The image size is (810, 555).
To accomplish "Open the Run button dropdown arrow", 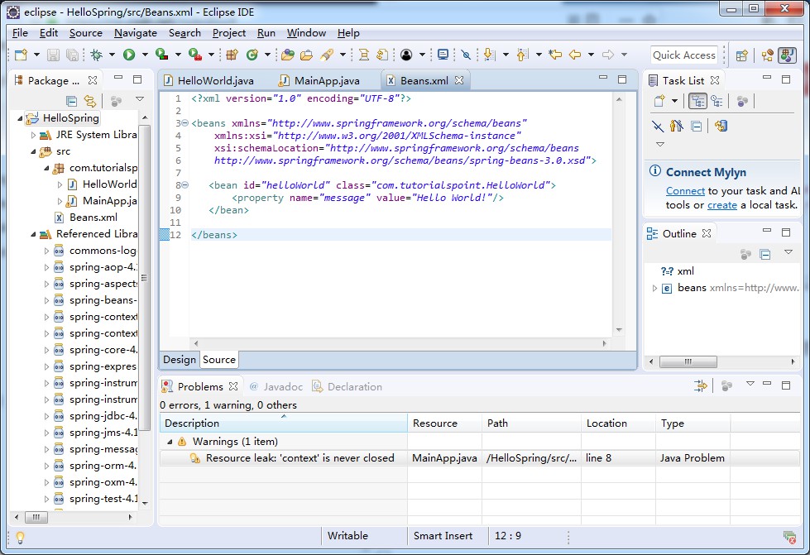I will (x=145, y=55).
